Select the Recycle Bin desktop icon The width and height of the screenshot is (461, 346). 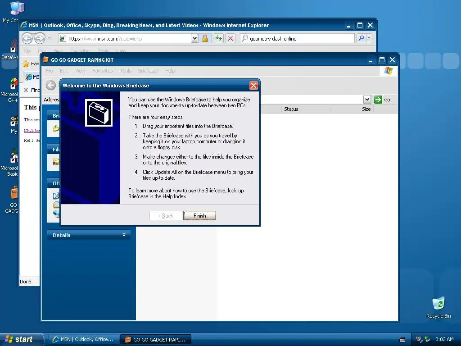click(438, 307)
